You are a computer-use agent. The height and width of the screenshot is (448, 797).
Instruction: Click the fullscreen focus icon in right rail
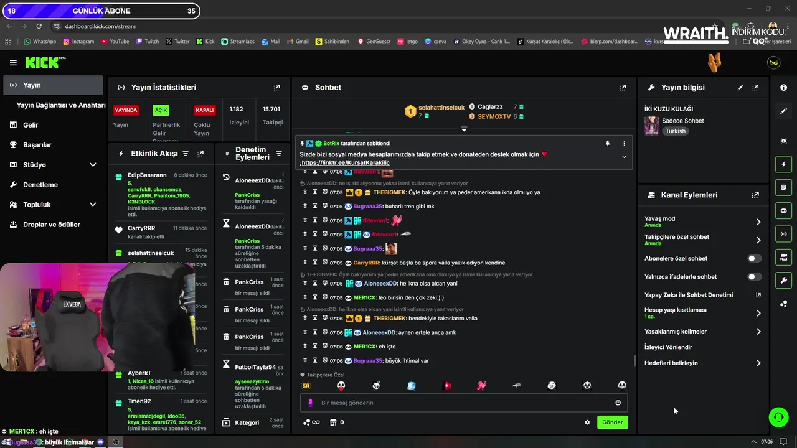783,141
